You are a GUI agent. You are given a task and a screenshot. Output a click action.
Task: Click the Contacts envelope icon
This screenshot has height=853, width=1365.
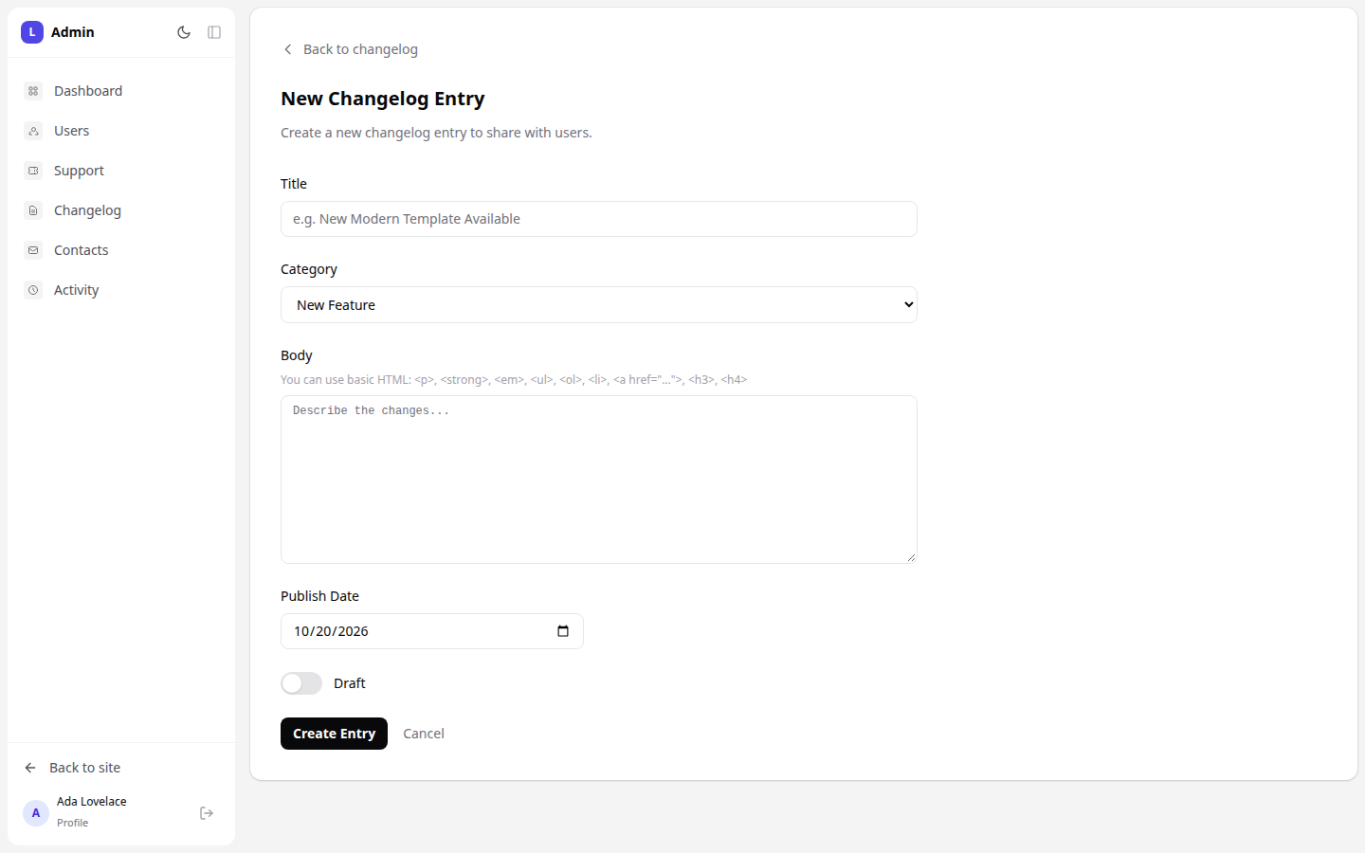point(33,250)
